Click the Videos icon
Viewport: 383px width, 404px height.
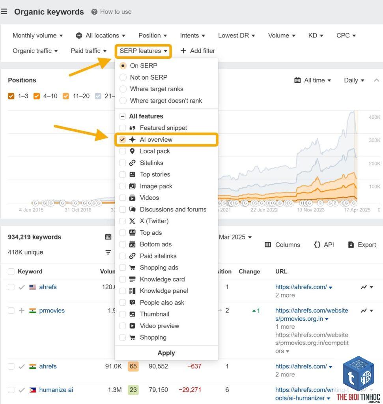[132, 198]
